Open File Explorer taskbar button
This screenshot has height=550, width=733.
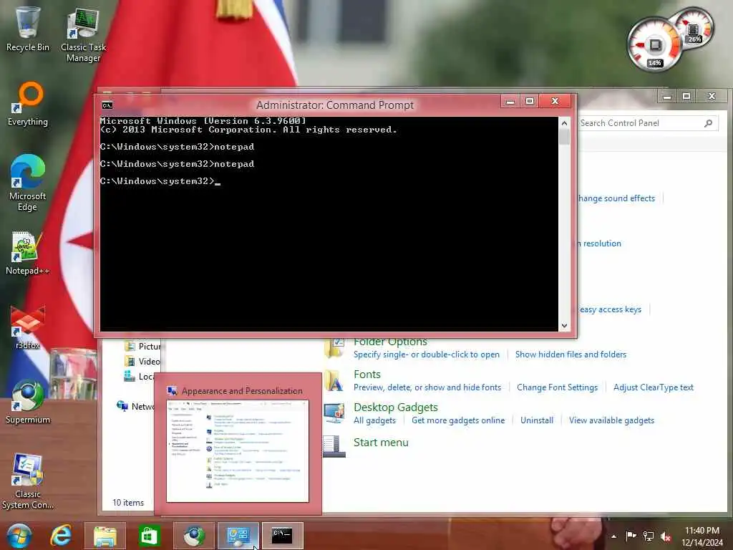(x=105, y=536)
